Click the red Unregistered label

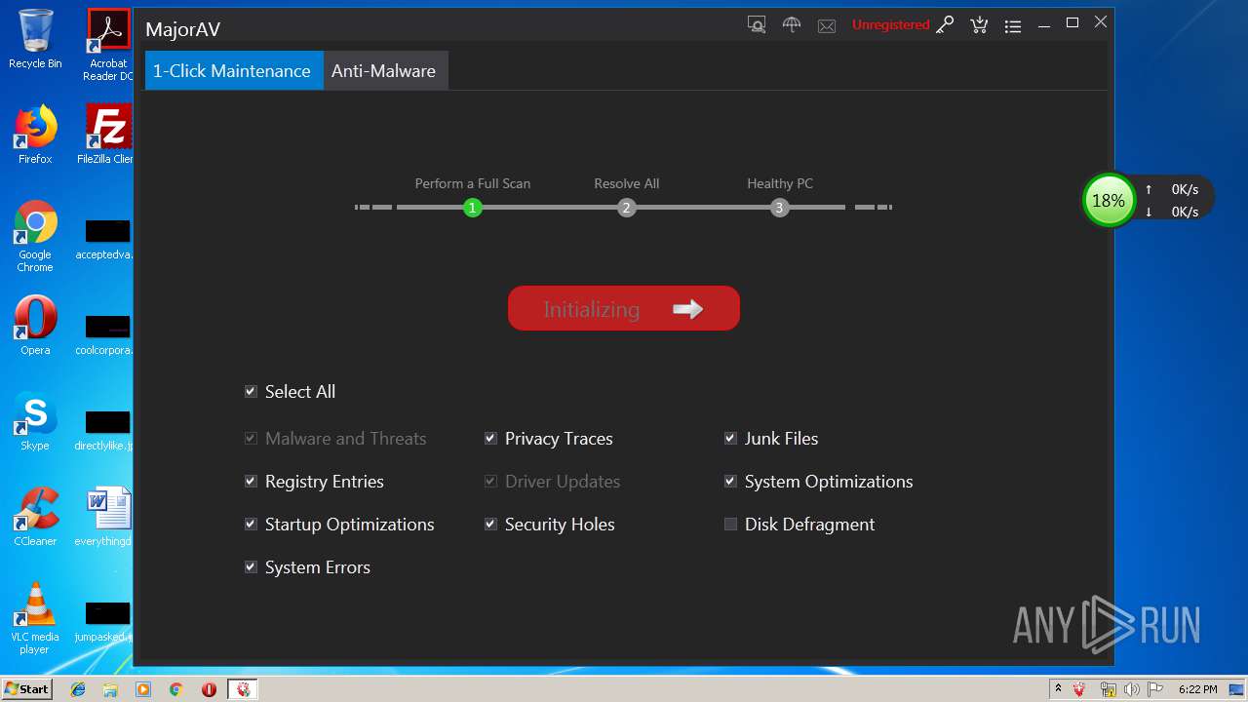click(x=890, y=25)
